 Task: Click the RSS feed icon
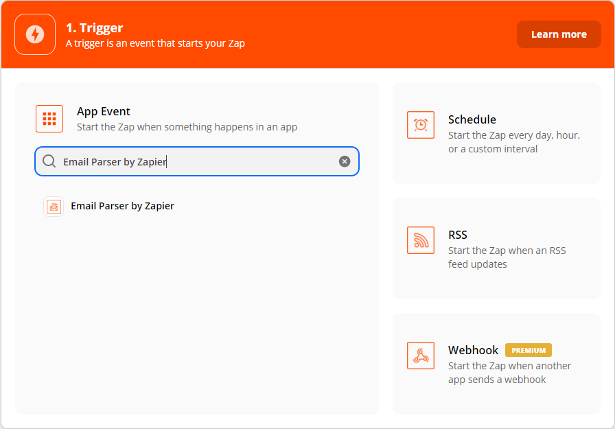421,240
